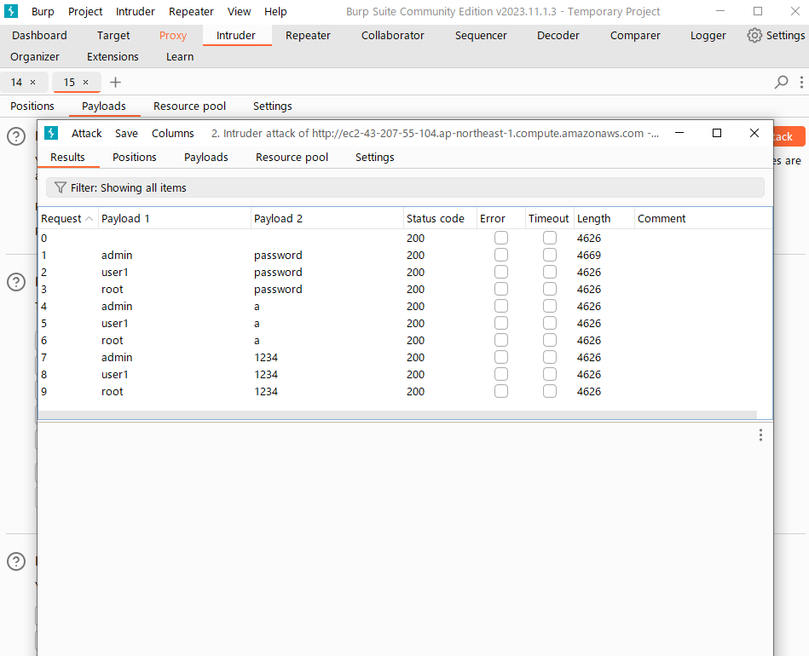Screen dimensions: 809x656
Task: Switch to the Repeater main tab
Action: point(308,35)
